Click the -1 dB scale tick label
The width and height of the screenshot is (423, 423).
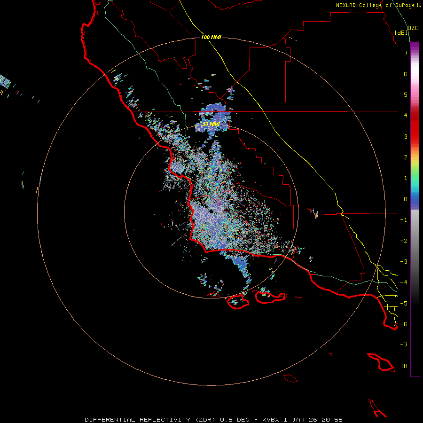(x=404, y=220)
